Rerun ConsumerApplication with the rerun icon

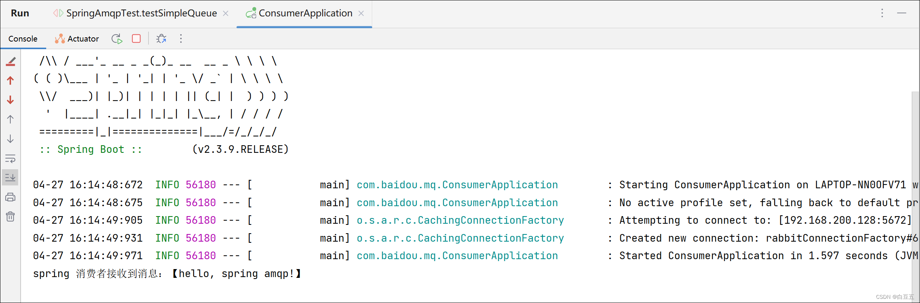(117, 38)
